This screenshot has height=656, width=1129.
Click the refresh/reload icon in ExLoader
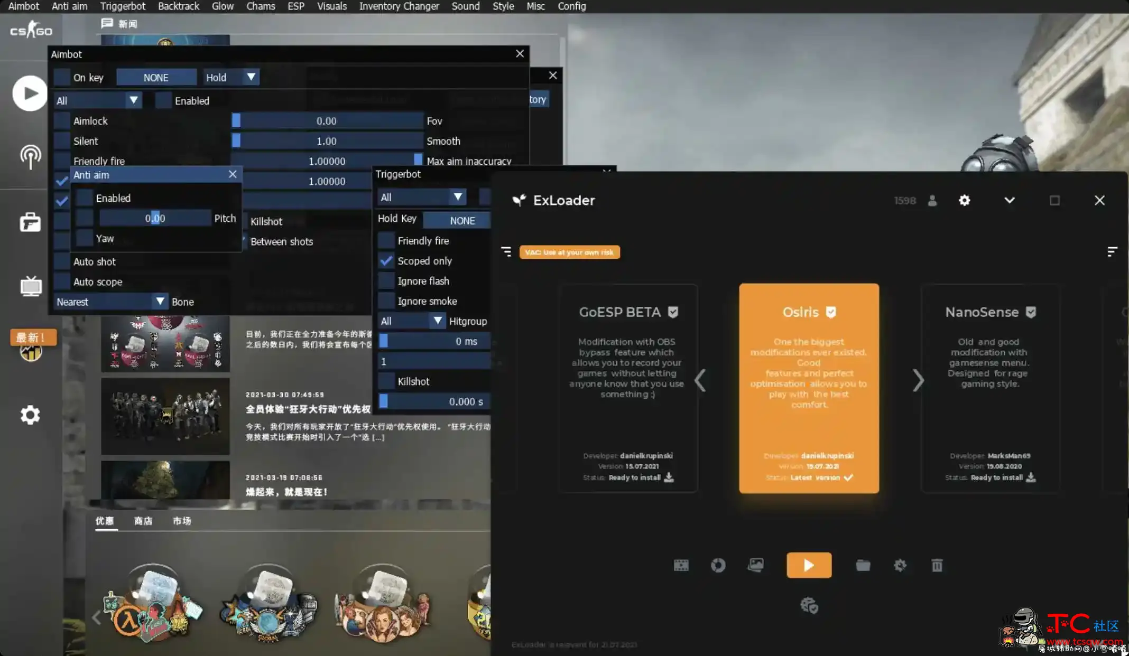[x=718, y=565]
